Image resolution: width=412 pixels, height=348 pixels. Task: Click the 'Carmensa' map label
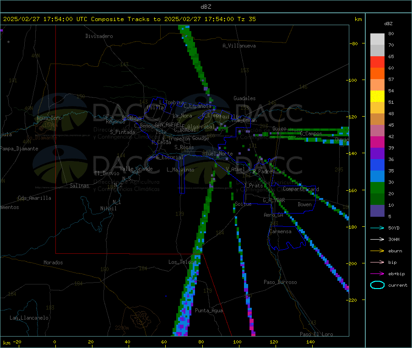(280, 231)
